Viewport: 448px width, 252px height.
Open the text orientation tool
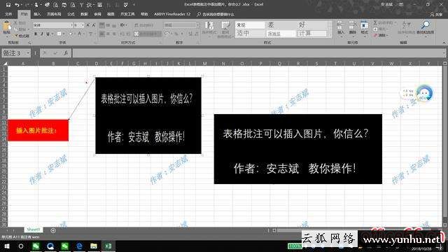(123, 25)
